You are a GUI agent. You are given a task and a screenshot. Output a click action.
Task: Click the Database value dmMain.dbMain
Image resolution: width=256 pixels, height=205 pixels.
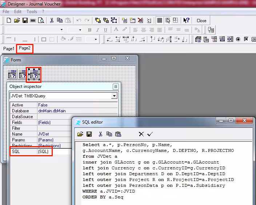click(77, 111)
